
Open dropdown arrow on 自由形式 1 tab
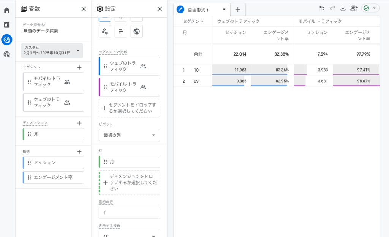224,10
